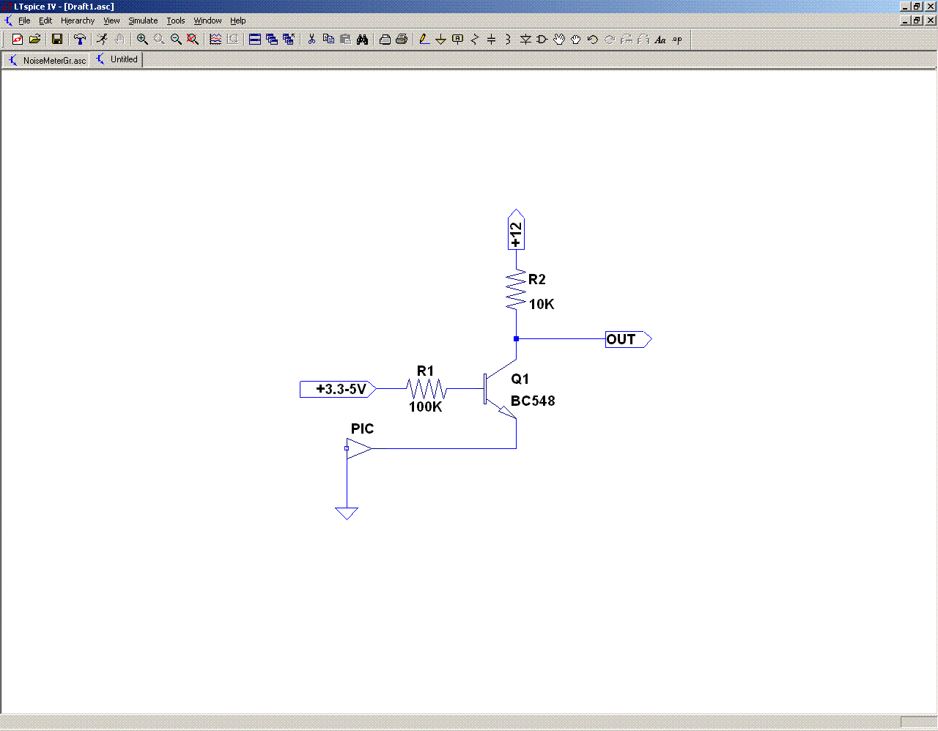Click the 10K resistor value
Image resolution: width=938 pixels, height=731 pixels.
point(542,304)
